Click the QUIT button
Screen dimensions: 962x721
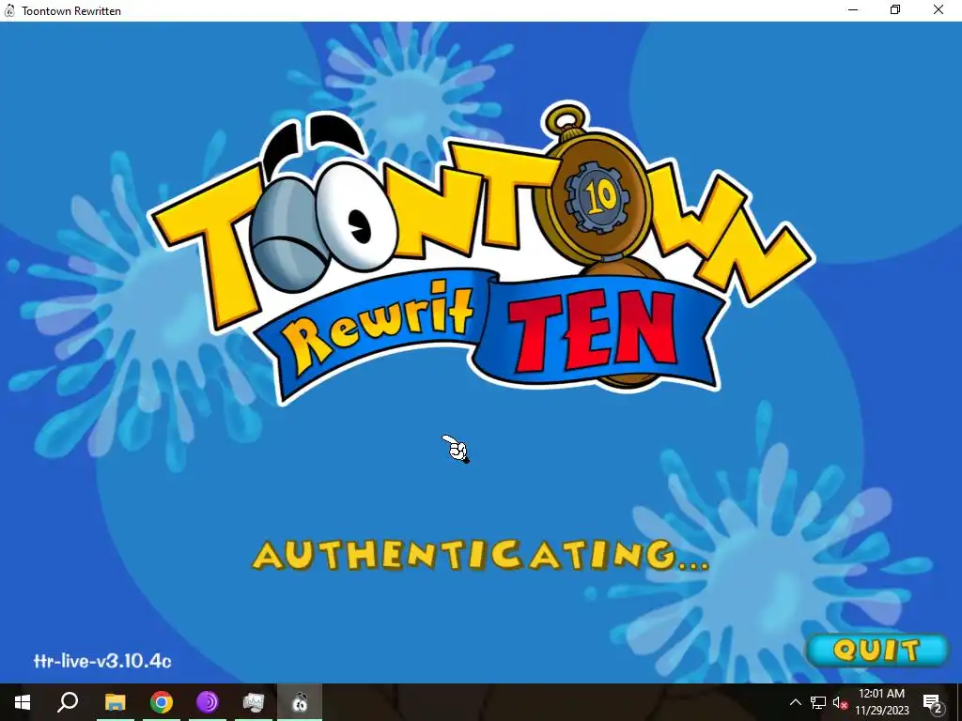point(877,650)
